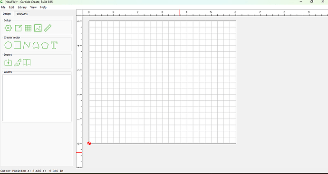The height and width of the screenshot is (174, 328).
Task: Click the background image icon
Action: point(38,28)
